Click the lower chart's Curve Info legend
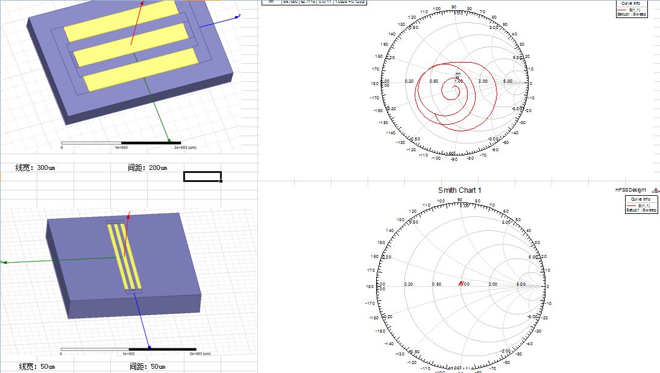The width and height of the screenshot is (660, 373). 641,205
